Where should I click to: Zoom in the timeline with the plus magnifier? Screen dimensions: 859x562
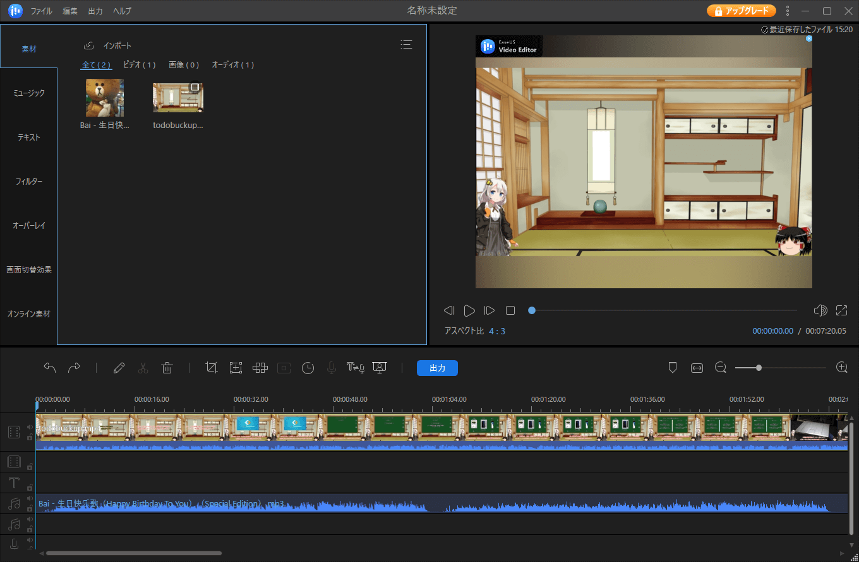pyautogui.click(x=841, y=368)
